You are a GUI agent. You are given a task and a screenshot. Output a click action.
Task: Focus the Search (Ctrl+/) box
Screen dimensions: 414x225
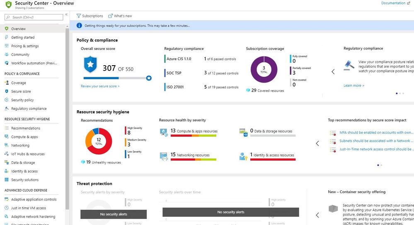pos(34,17)
